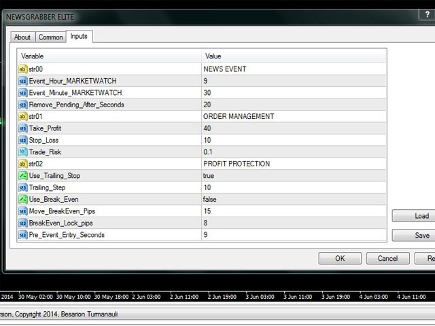
Task: Click the boolean icon next to Use_Trailing_Stop
Action: coord(22,176)
